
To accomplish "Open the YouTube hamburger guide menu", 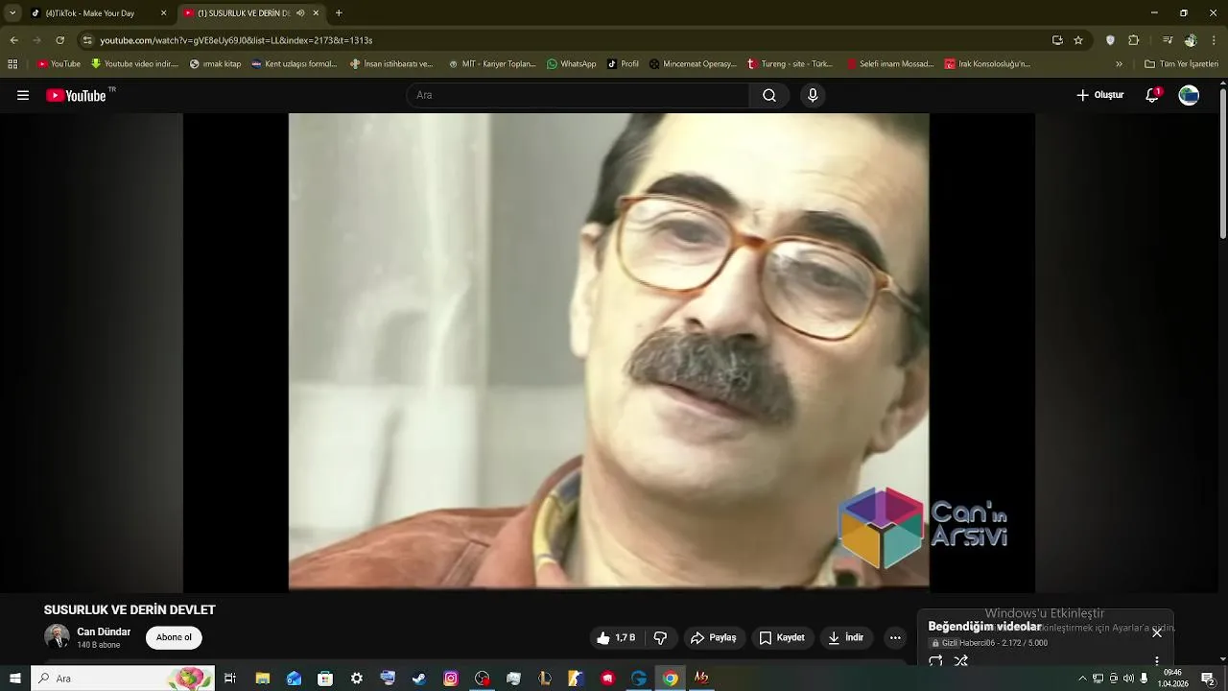I will click(23, 95).
